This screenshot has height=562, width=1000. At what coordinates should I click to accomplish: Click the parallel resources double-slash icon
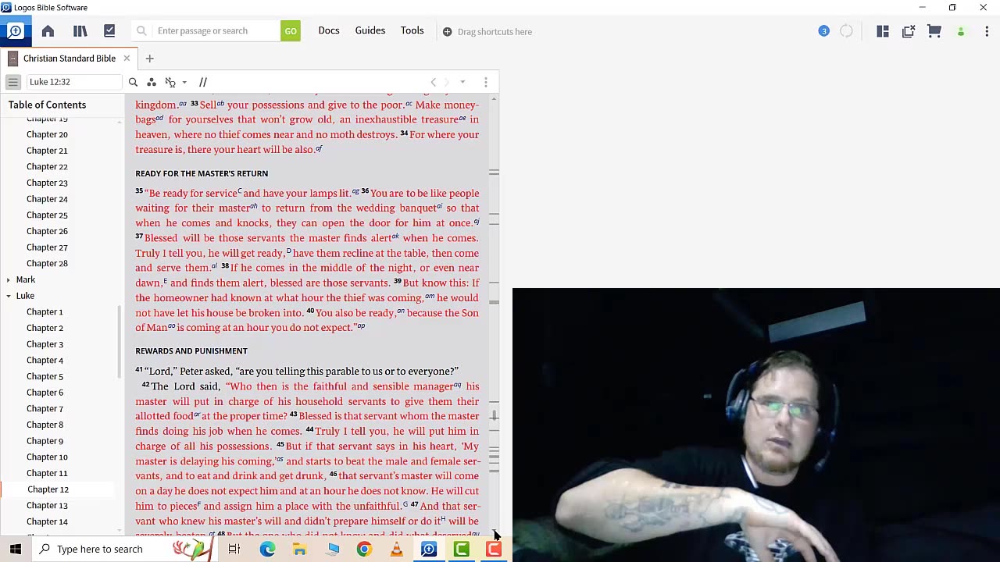[x=203, y=82]
